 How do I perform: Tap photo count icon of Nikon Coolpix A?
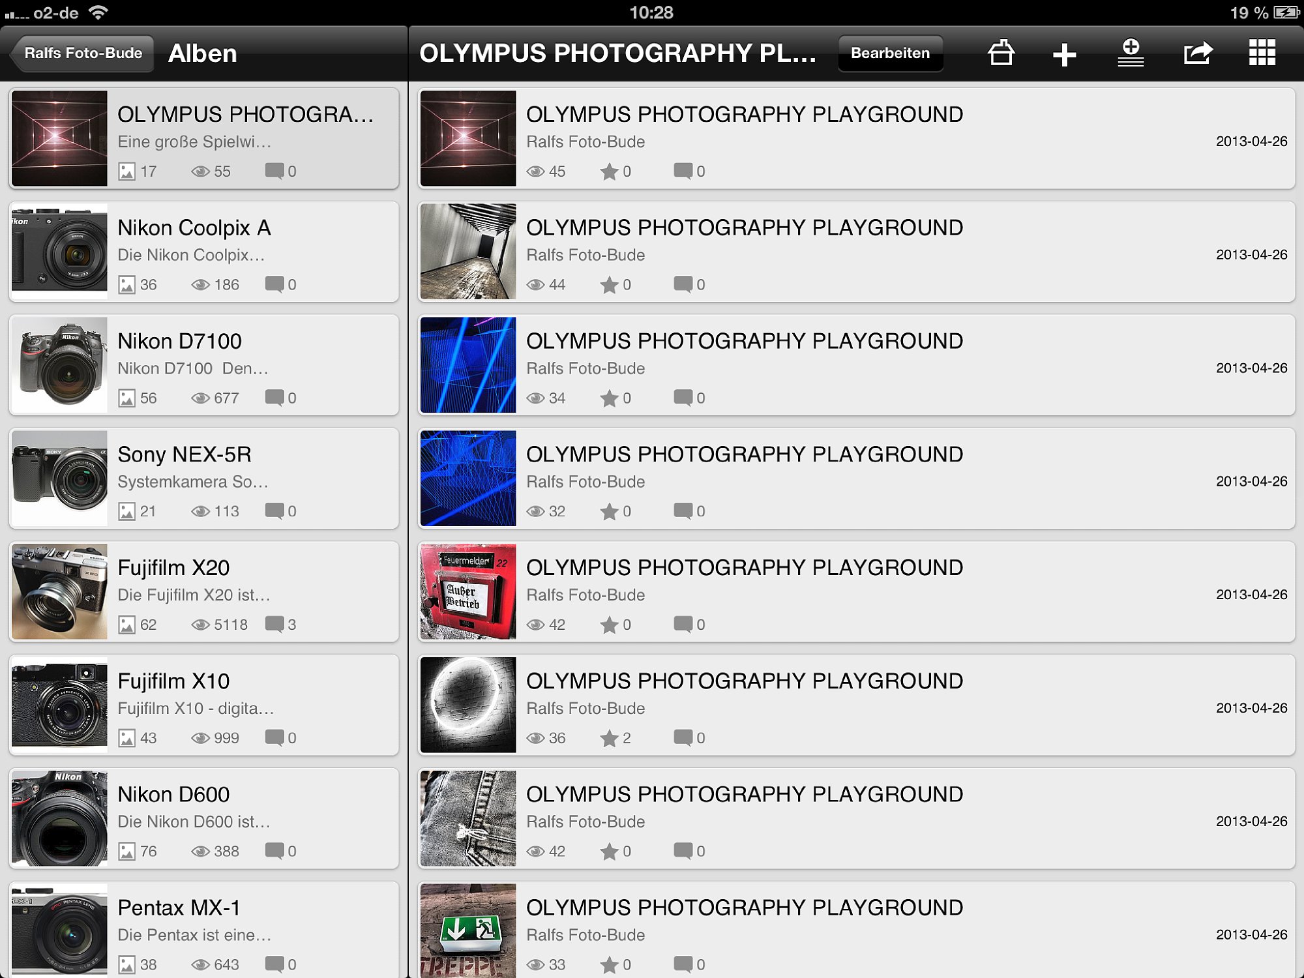(x=126, y=285)
